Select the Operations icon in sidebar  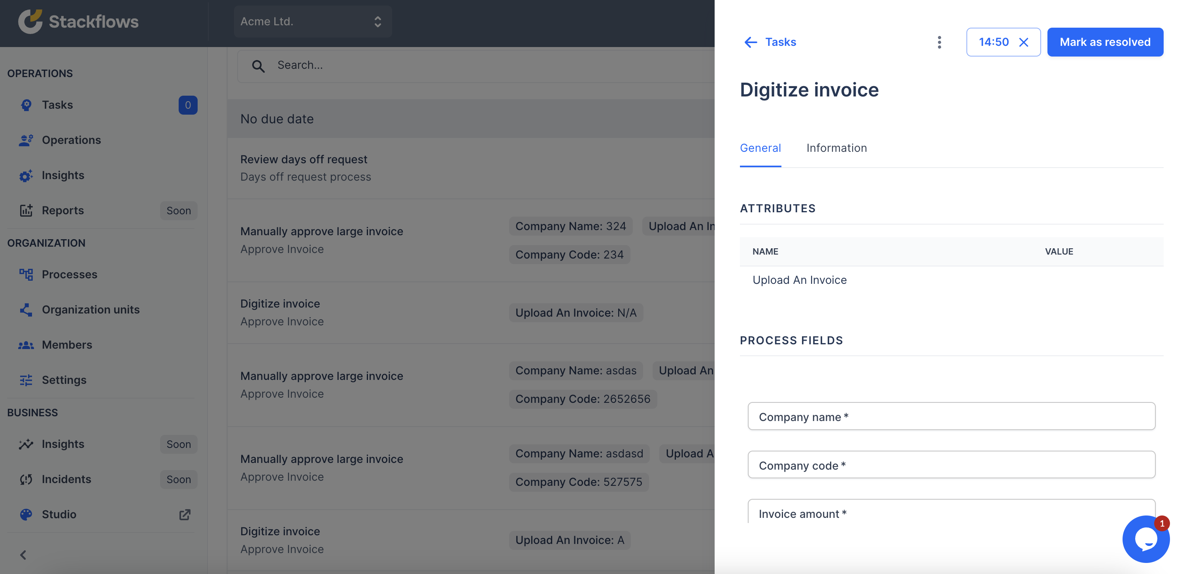coord(26,140)
